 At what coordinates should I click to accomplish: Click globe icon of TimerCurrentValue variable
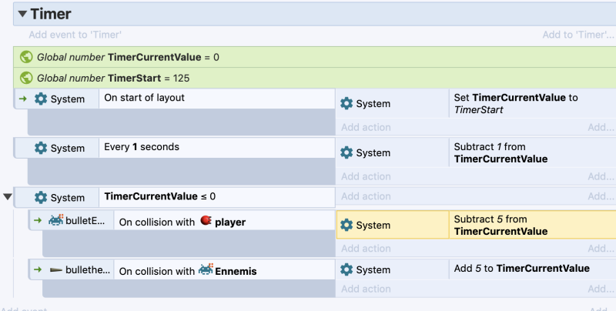[x=26, y=57]
